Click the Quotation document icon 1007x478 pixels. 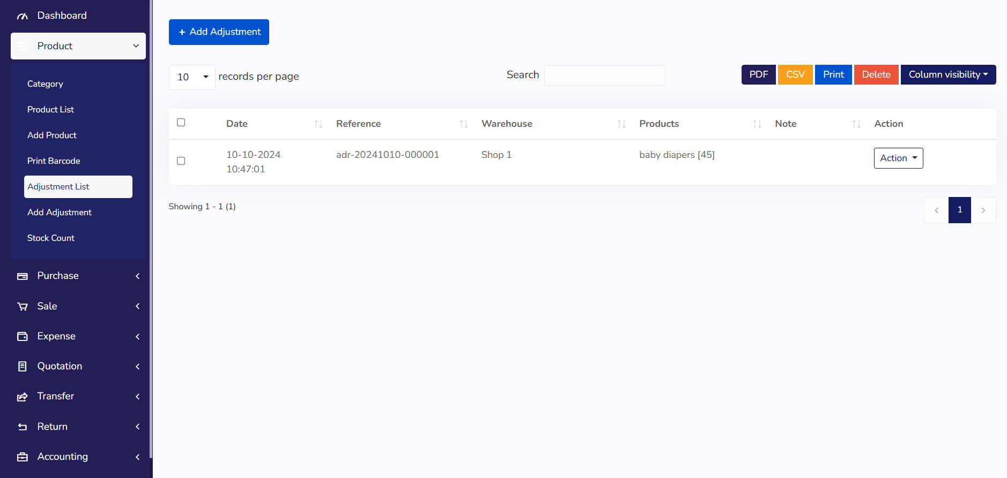pyautogui.click(x=22, y=367)
